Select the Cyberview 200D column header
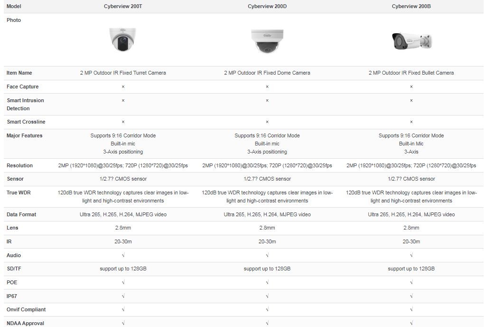The image size is (484, 327). tap(267, 7)
